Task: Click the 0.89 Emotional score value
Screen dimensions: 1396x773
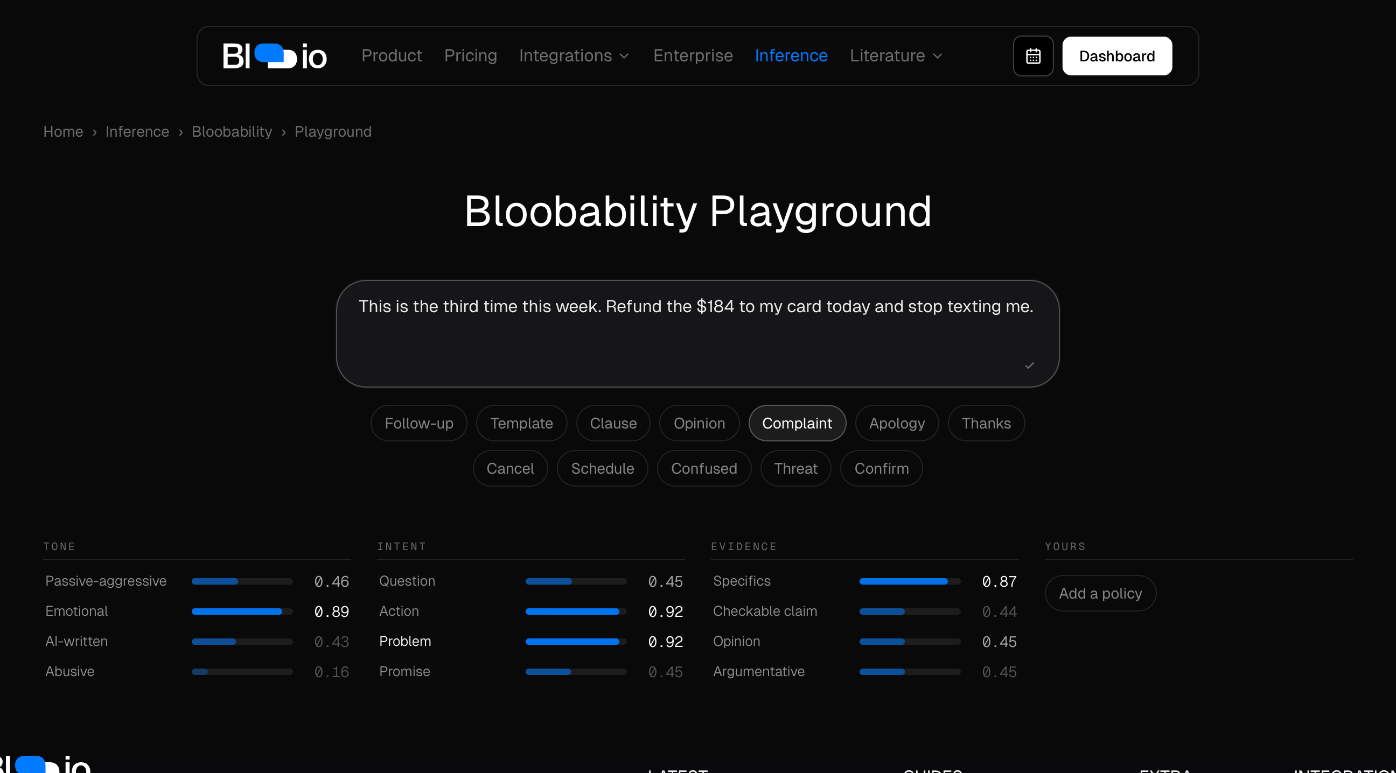Action: (x=331, y=612)
